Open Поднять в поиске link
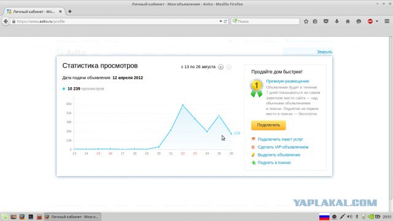This screenshot has height=221, width=393. 274,163
